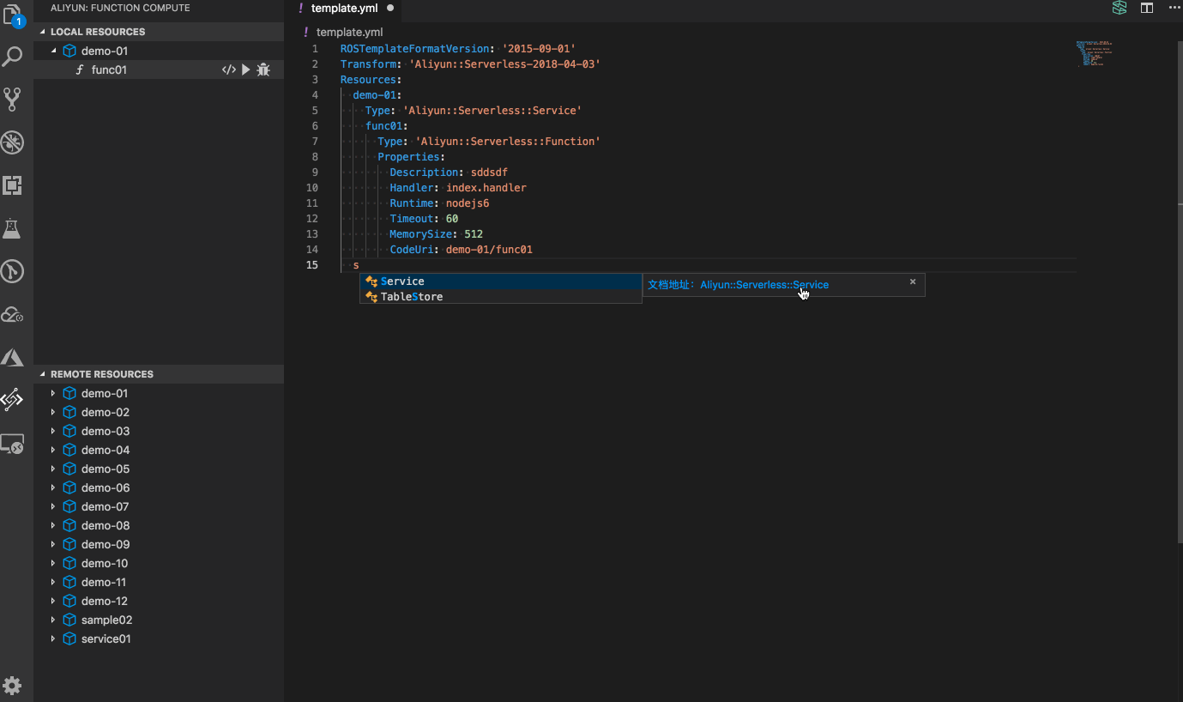Close the suggestion documentation popup
1183x702 pixels.
913,281
